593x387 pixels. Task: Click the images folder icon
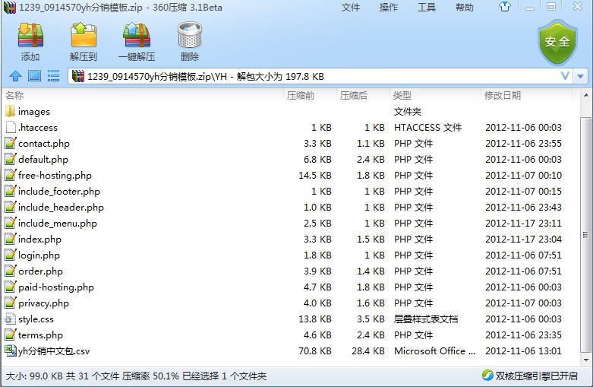click(x=10, y=111)
